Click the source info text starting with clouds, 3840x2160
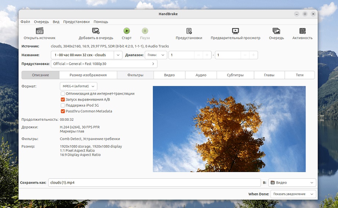The width and height of the screenshot is (338, 208). click(x=110, y=46)
